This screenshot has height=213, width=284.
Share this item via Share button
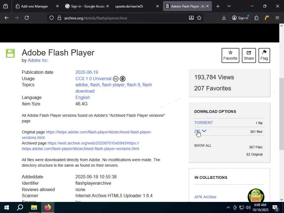(249, 55)
